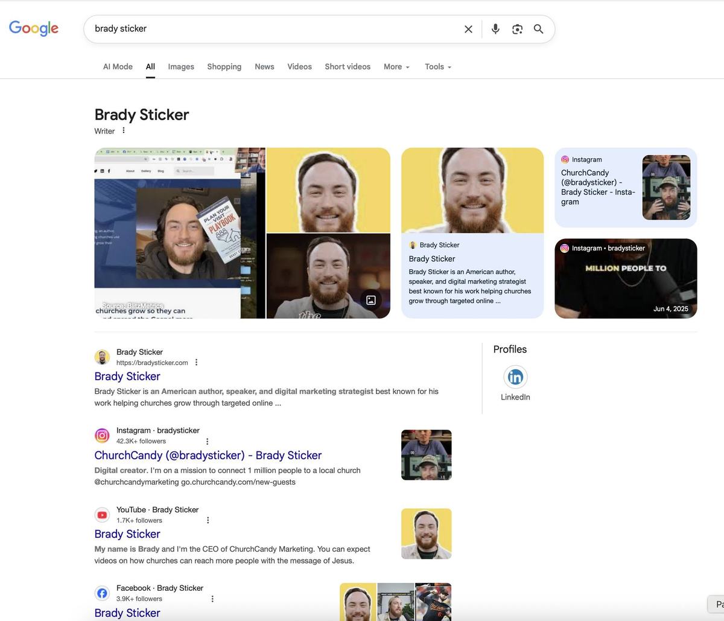Open dark-background portrait image with gallery icon
724x621 pixels.
coord(328,276)
